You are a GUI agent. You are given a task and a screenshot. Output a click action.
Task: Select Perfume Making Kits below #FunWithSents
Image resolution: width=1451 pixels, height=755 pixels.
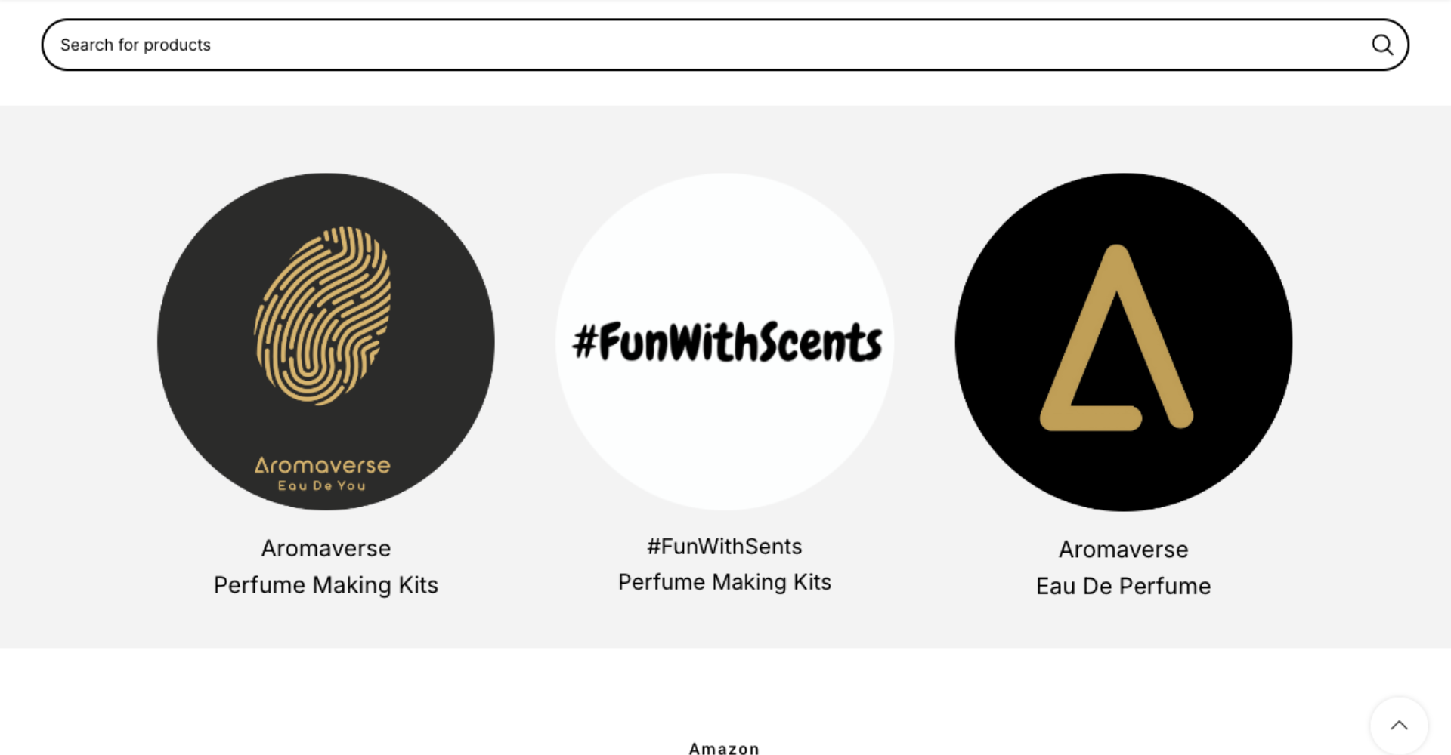pyautogui.click(x=725, y=582)
